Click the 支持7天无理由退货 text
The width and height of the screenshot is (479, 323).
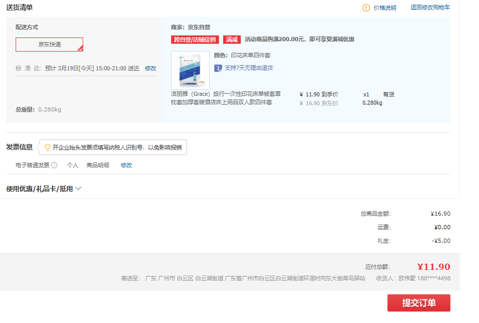pyautogui.click(x=249, y=68)
